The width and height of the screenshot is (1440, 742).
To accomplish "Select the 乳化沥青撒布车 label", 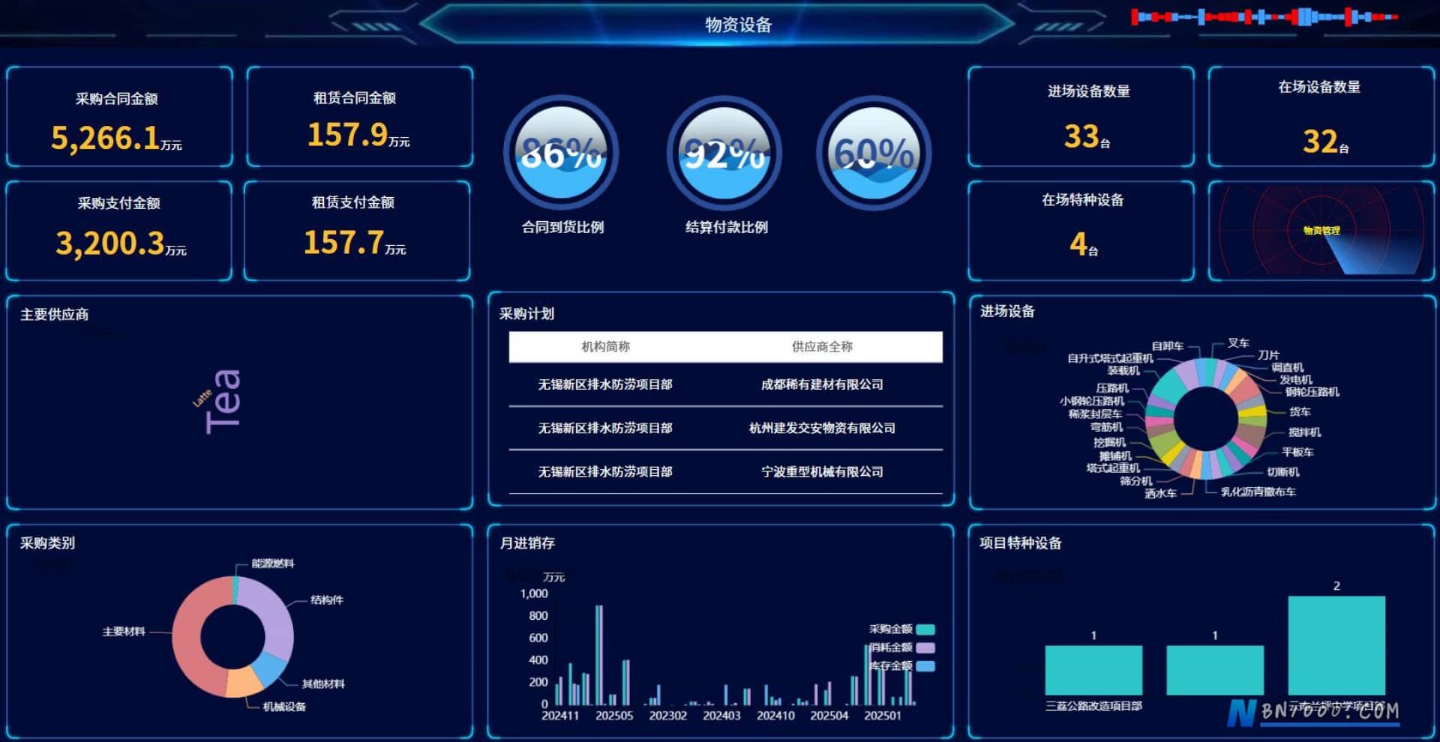I will pos(1258,492).
